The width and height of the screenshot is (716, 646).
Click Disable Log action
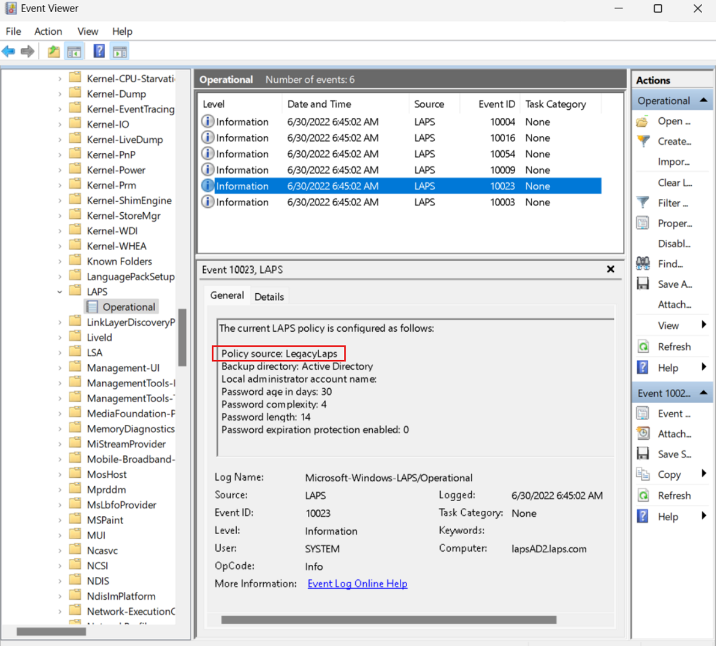point(674,244)
